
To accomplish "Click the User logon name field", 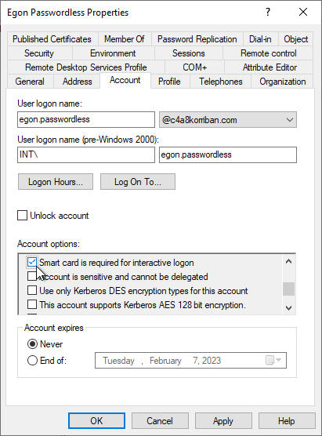I will pos(86,119).
